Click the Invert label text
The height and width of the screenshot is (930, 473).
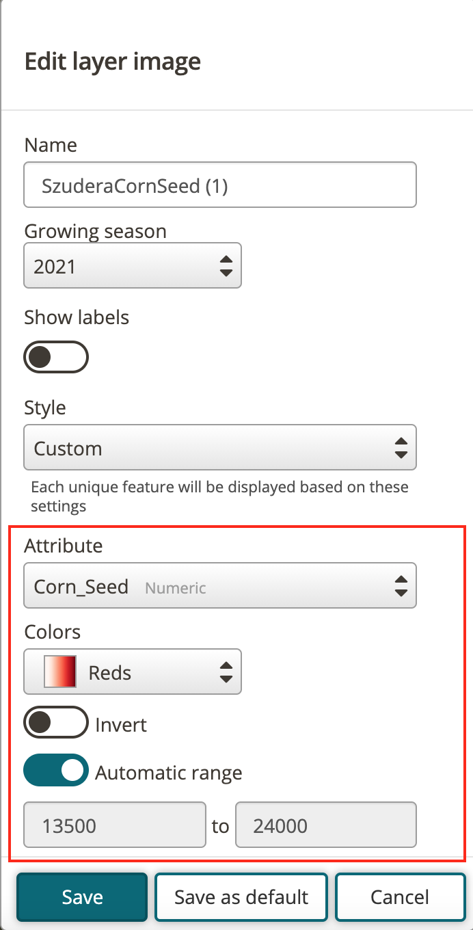tap(121, 724)
